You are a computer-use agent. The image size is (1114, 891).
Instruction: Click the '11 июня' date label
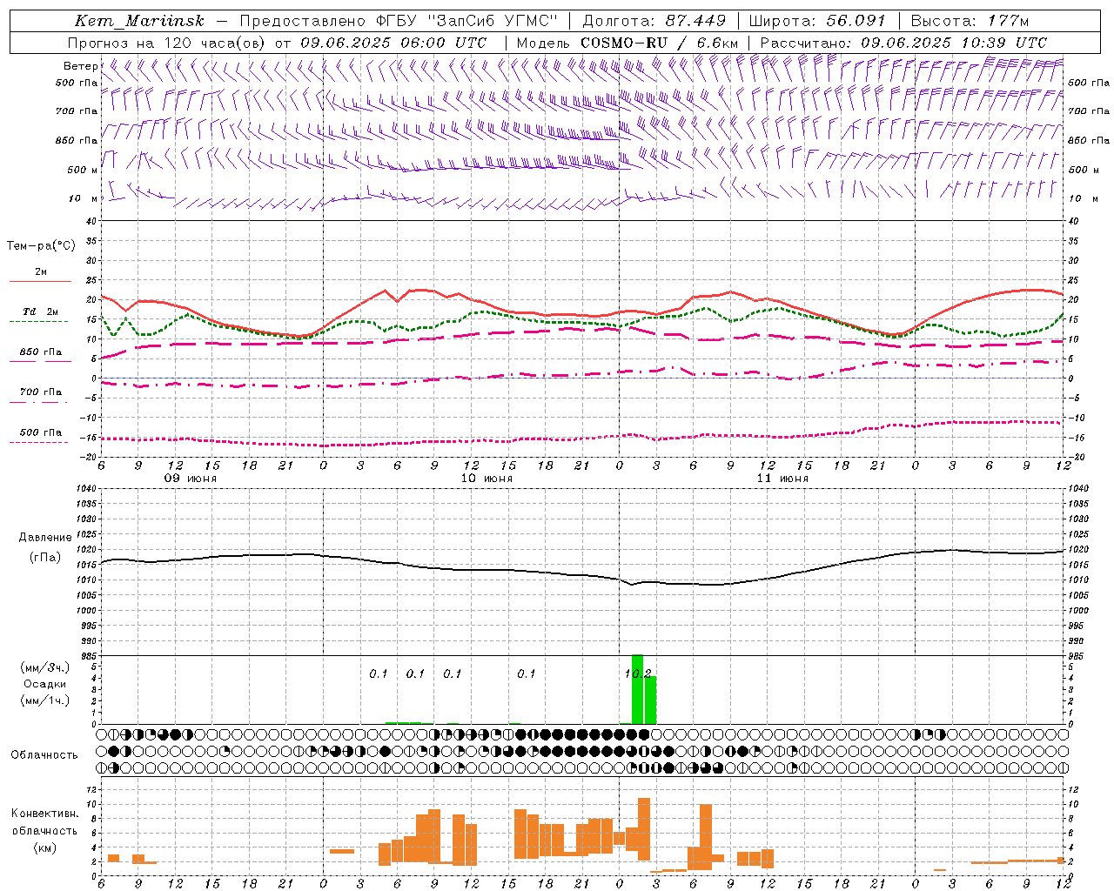click(782, 479)
